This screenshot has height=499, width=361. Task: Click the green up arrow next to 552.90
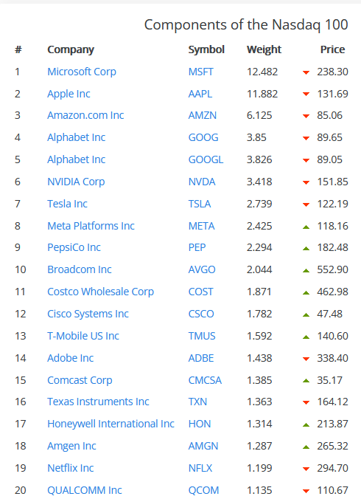point(306,270)
